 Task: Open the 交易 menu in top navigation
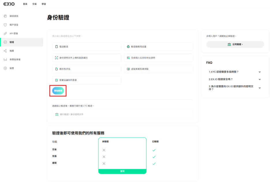(34, 4)
